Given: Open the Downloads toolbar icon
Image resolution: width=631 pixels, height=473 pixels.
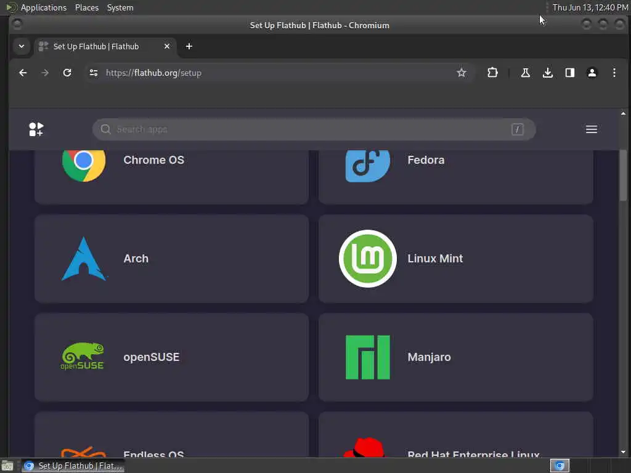Looking at the screenshot, I should point(548,73).
